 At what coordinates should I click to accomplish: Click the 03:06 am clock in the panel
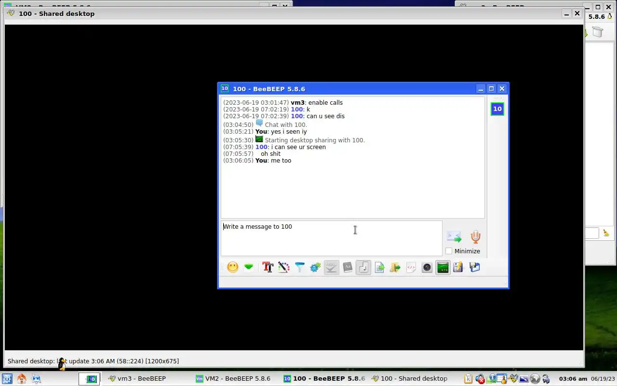point(573,379)
